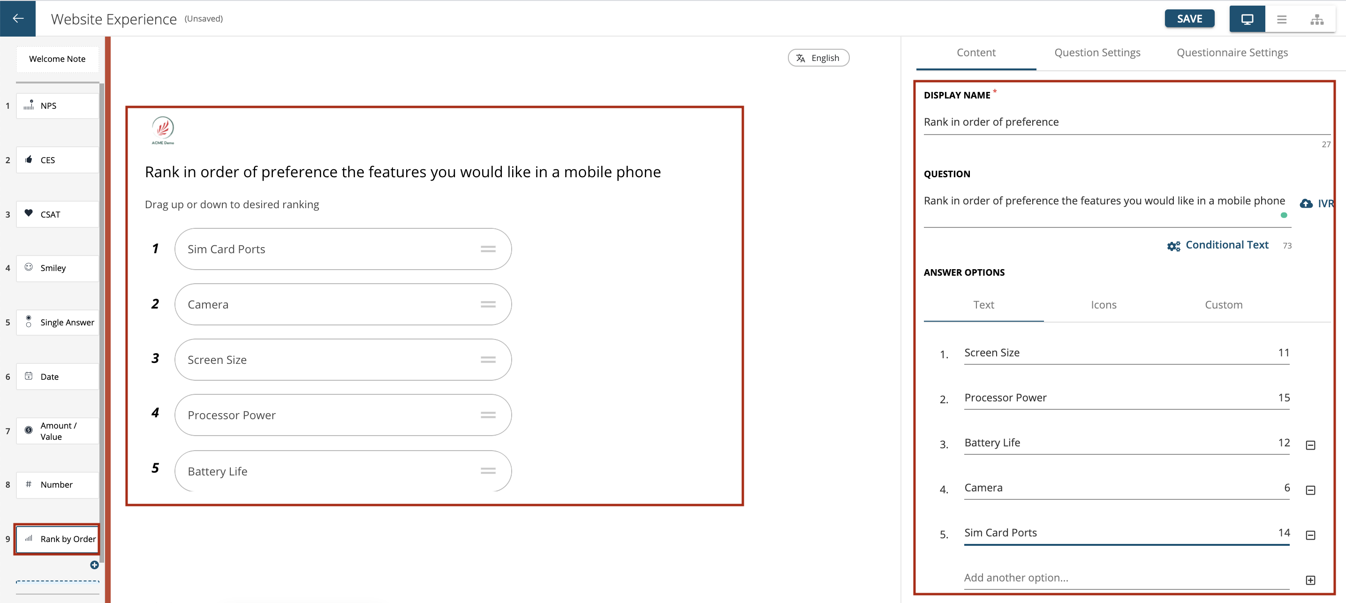
Task: Click the IVR cloud upload icon
Action: pyautogui.click(x=1306, y=203)
